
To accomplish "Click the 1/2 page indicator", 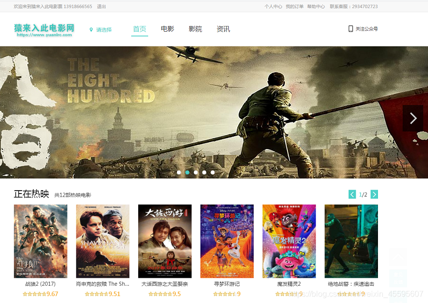I will [x=363, y=195].
